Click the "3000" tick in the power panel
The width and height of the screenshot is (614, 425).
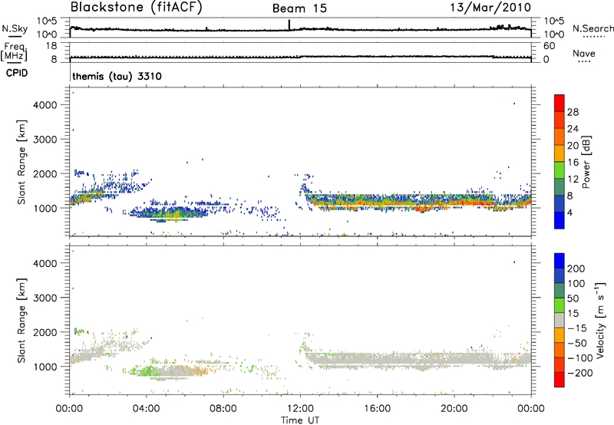coord(45,140)
